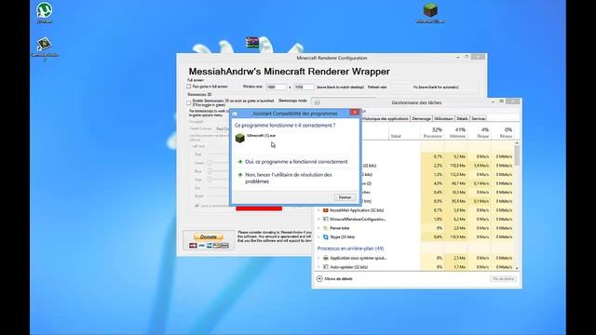Viewport: 596px width, 335px height.
Task: Sort by Mémoire 41% column header
Action: pos(456,132)
